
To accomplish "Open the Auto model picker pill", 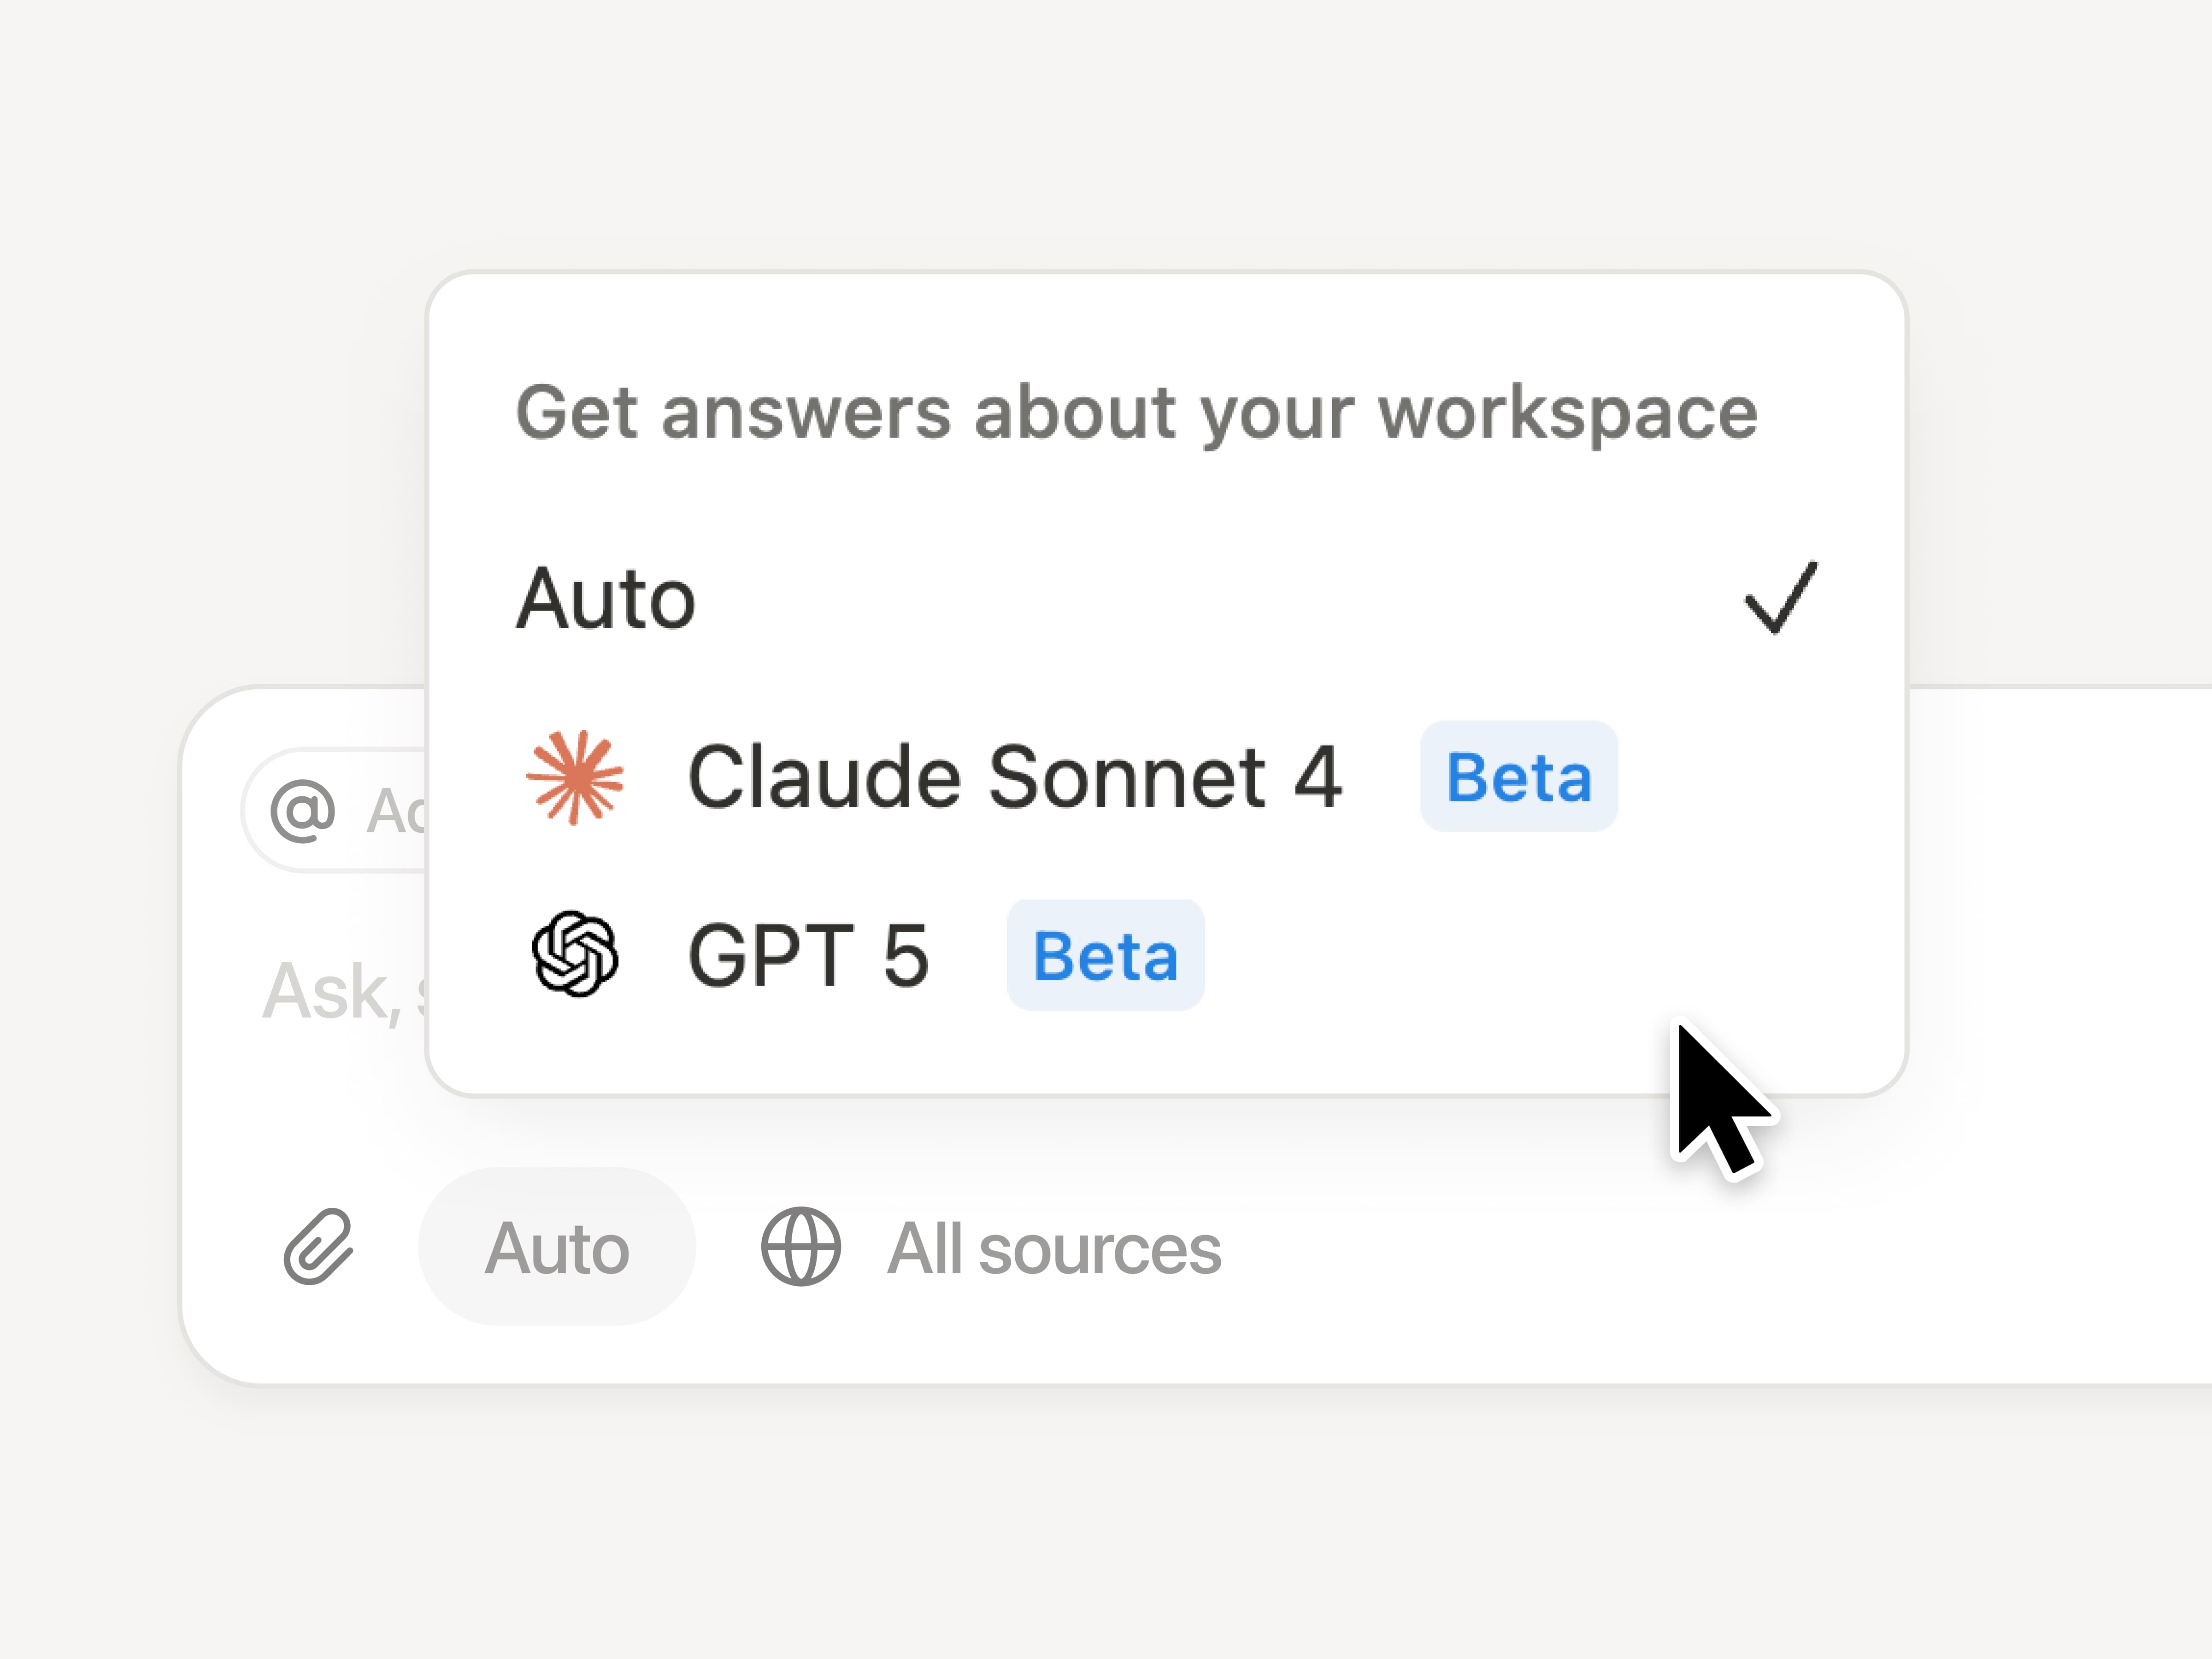I will [x=557, y=1247].
